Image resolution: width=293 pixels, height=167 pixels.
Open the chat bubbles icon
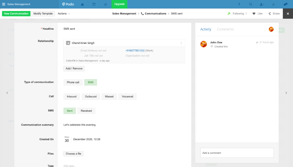click(285, 4)
